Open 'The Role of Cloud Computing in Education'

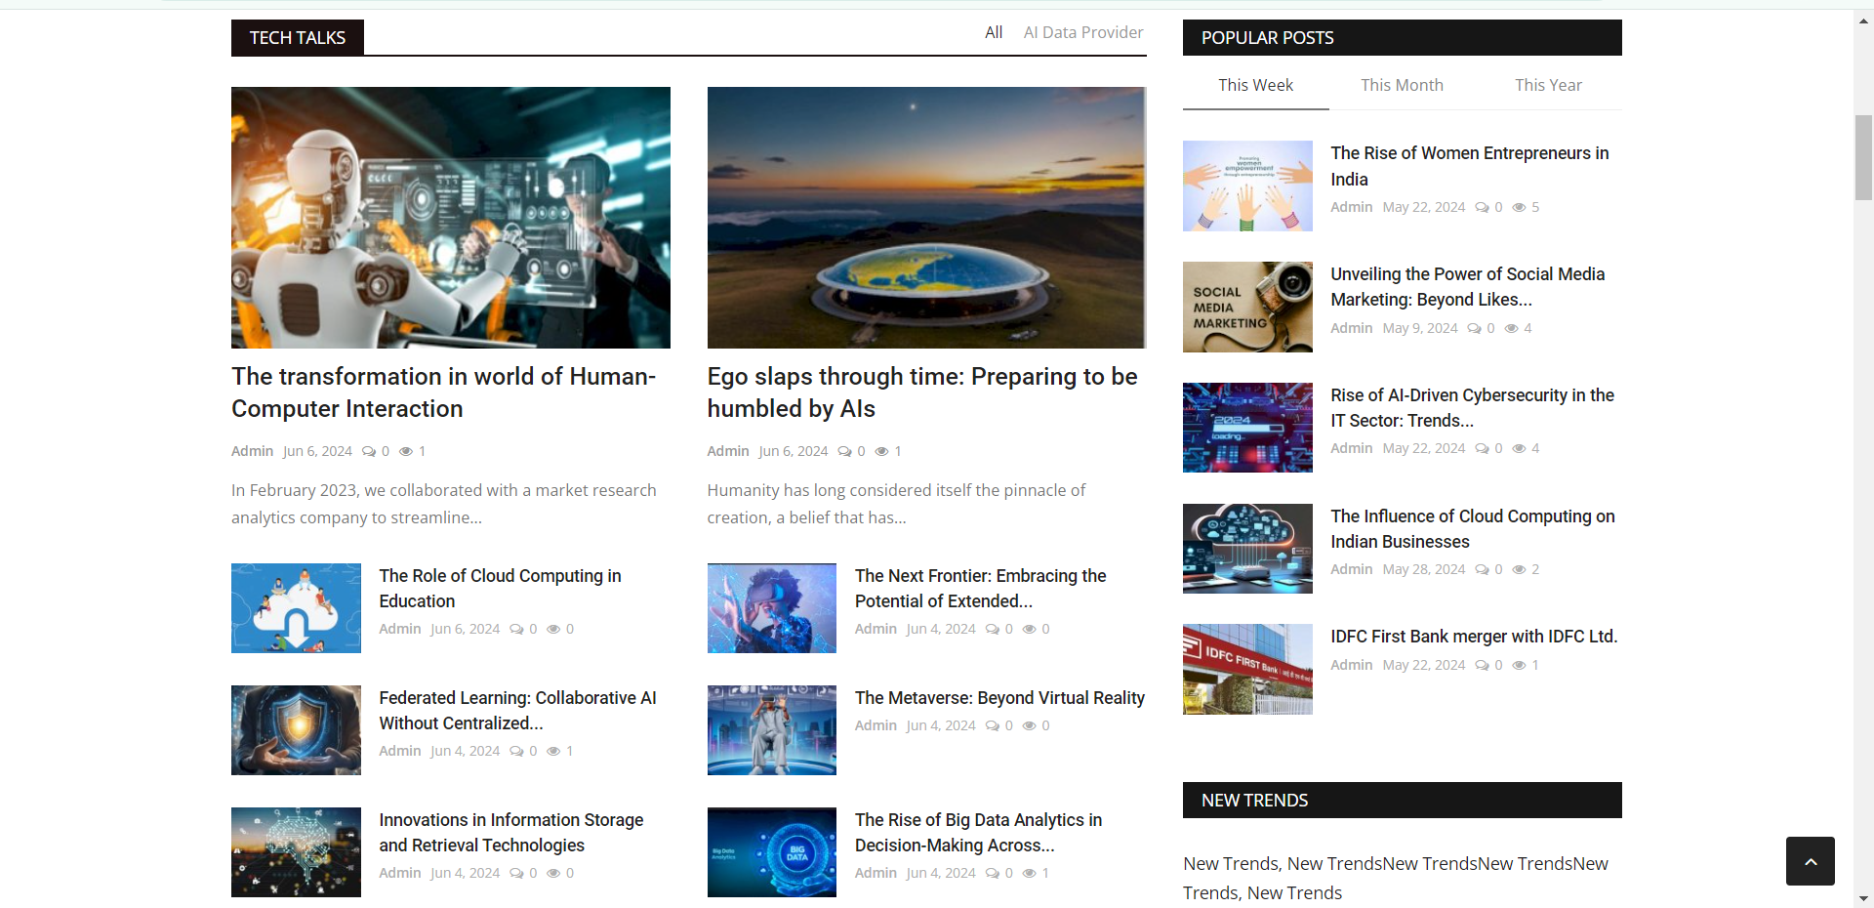tap(500, 589)
